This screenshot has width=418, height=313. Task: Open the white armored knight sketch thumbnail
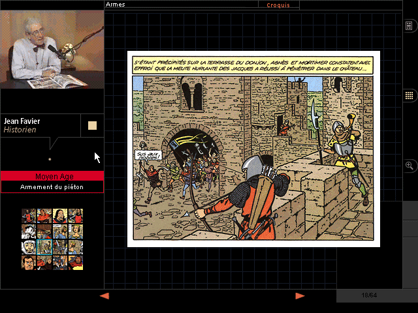point(29,231)
